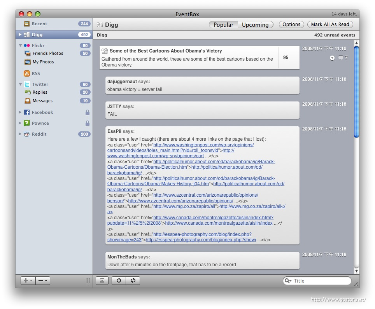Viewport: 375px width, 309px height.
Task: Click the 492 unread badge on Digg
Action: [84, 35]
